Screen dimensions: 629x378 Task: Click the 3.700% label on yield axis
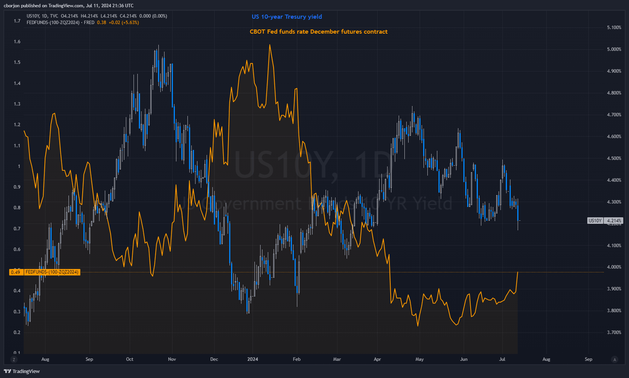[614, 333]
